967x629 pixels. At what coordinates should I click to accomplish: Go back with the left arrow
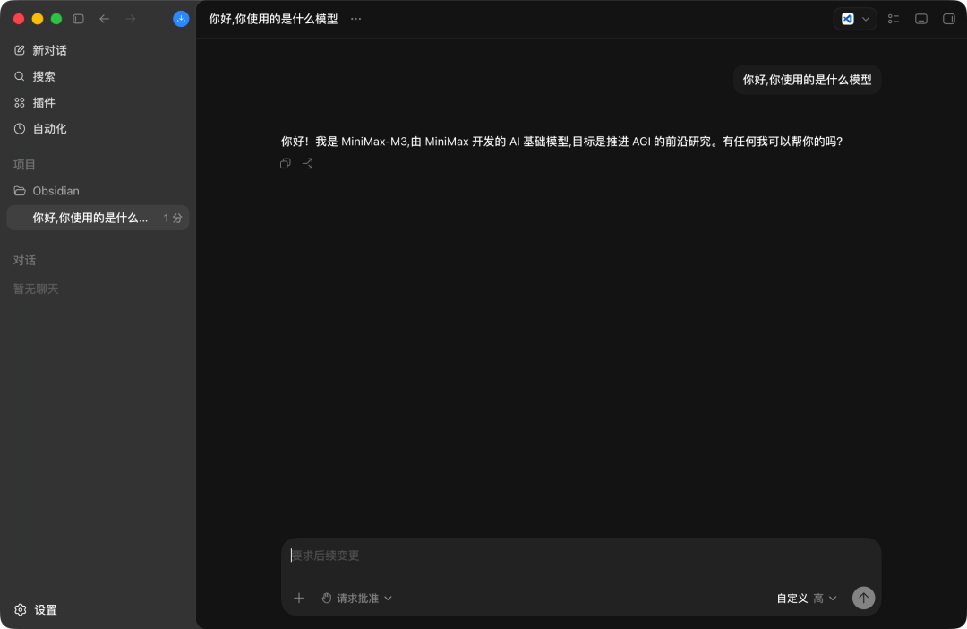[104, 19]
